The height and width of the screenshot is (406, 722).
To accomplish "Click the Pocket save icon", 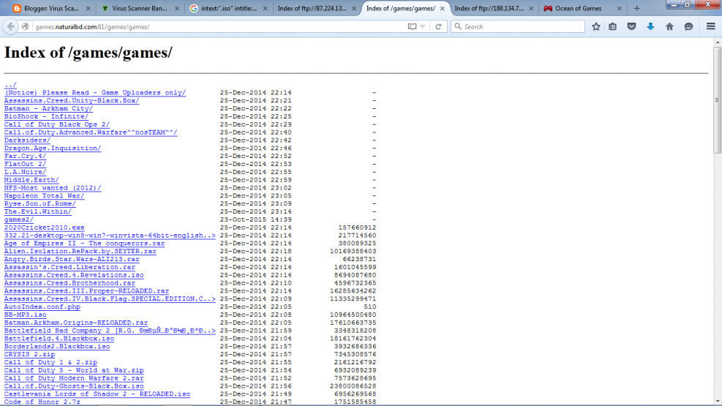I will [632, 26].
